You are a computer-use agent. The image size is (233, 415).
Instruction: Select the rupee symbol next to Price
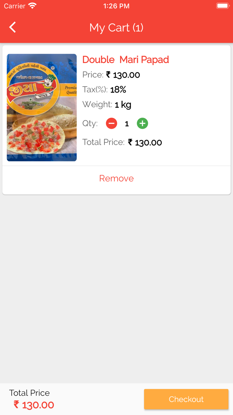pyautogui.click(x=109, y=75)
